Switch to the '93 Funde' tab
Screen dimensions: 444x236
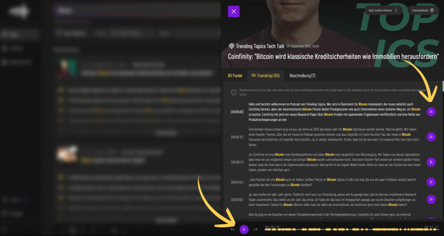(235, 75)
